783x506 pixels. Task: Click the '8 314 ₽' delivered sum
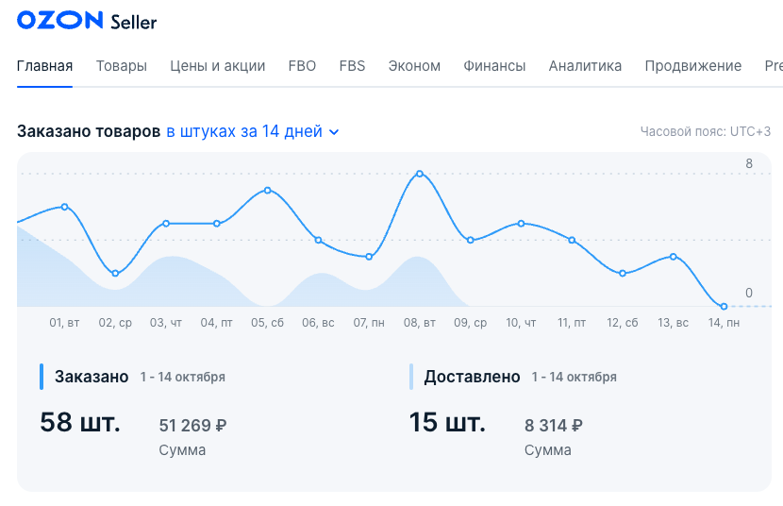tap(554, 426)
